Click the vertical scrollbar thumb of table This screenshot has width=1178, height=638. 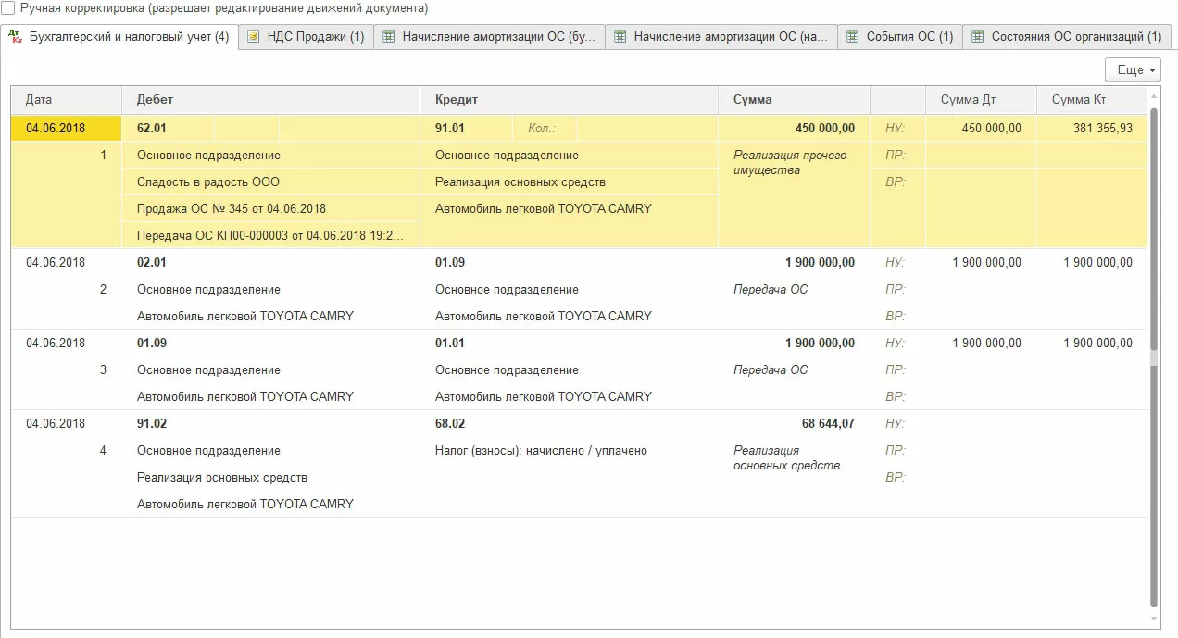click(1154, 357)
